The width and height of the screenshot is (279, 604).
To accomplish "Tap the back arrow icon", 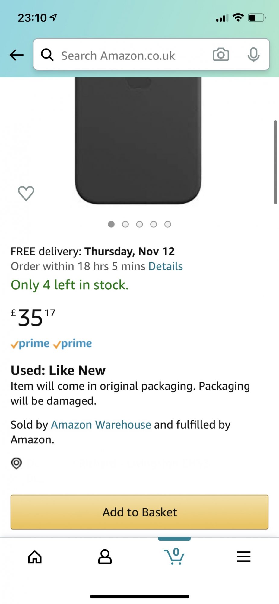I will (x=17, y=55).
